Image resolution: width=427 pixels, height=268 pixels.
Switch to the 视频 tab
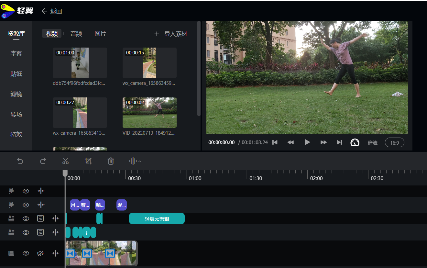(x=52, y=34)
